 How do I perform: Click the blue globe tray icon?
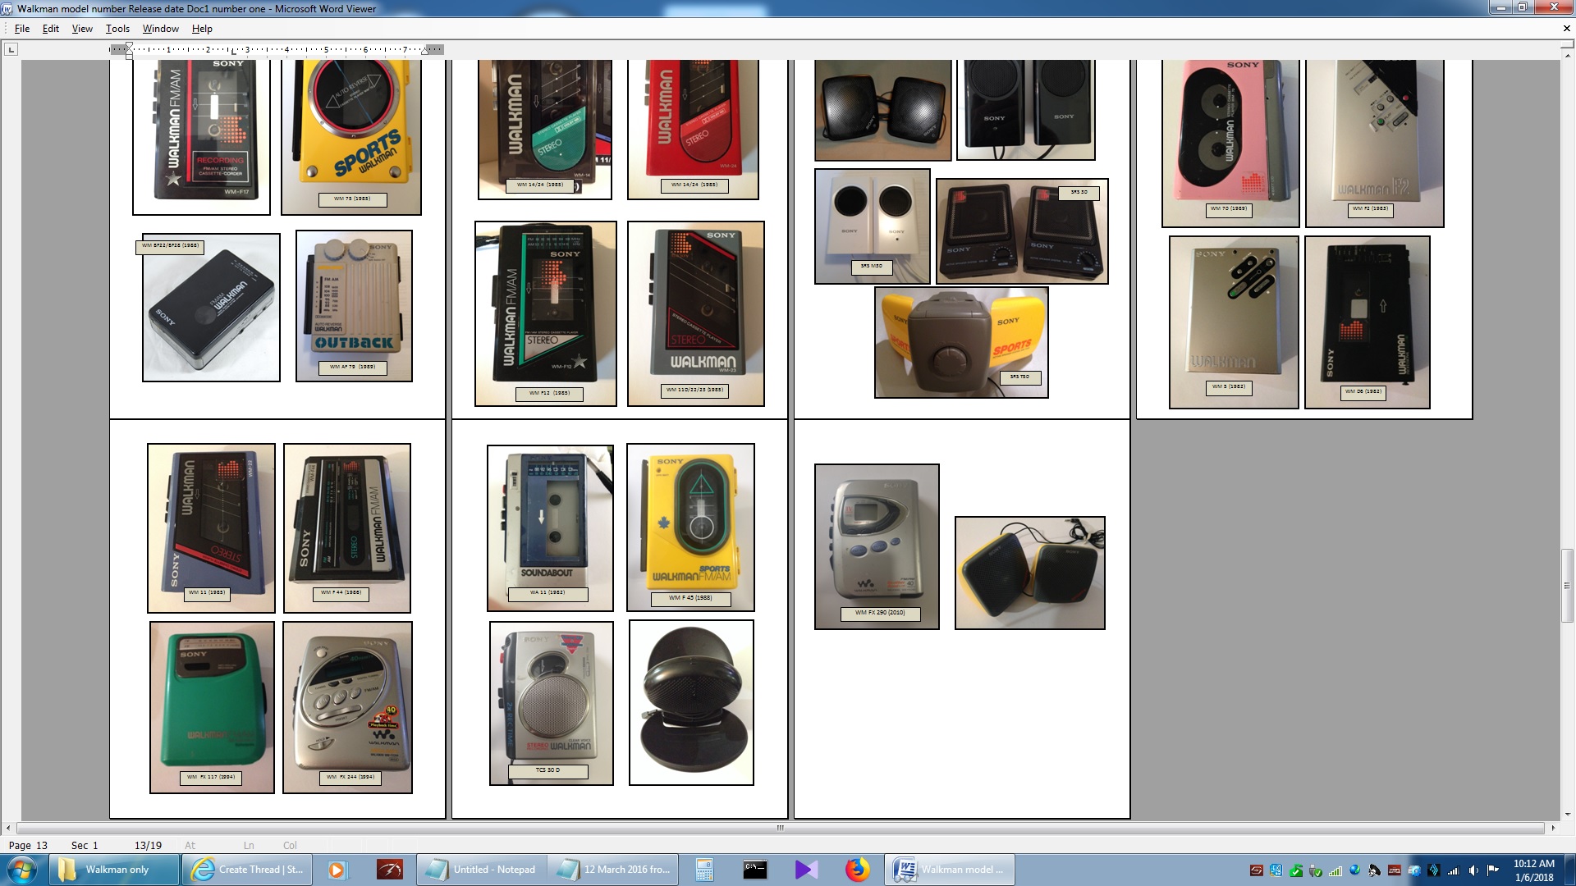pyautogui.click(x=1354, y=870)
